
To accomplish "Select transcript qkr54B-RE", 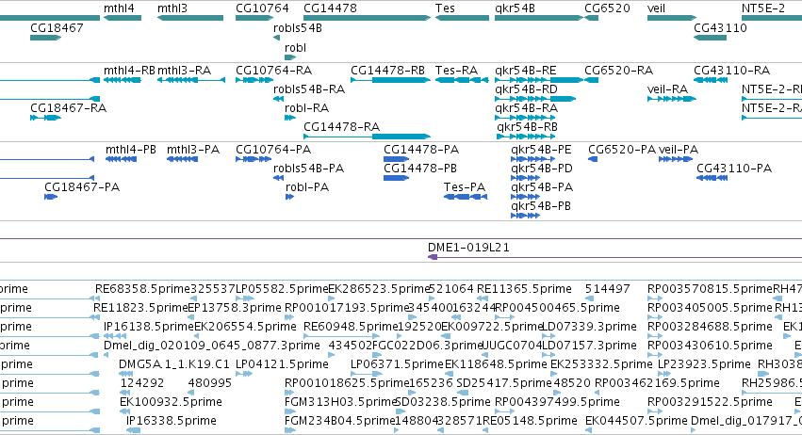I will (x=525, y=71).
